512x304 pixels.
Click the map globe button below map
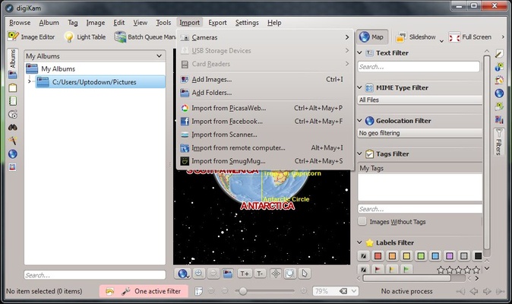[x=182, y=274]
